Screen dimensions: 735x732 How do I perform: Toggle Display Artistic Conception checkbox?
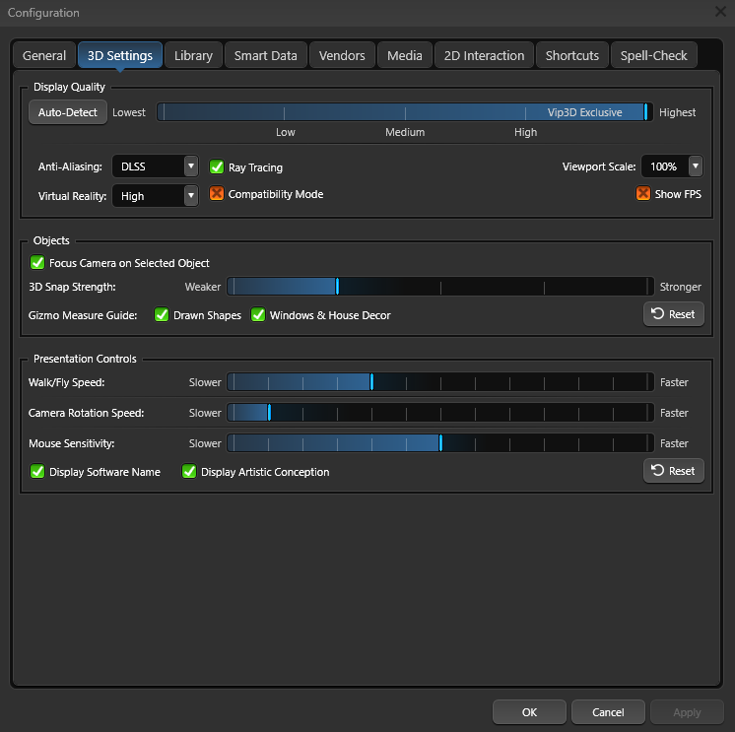click(189, 472)
